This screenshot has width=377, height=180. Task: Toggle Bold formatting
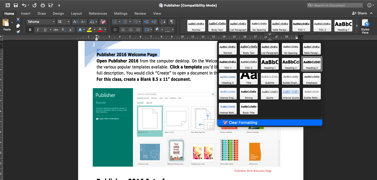[x=30, y=30]
